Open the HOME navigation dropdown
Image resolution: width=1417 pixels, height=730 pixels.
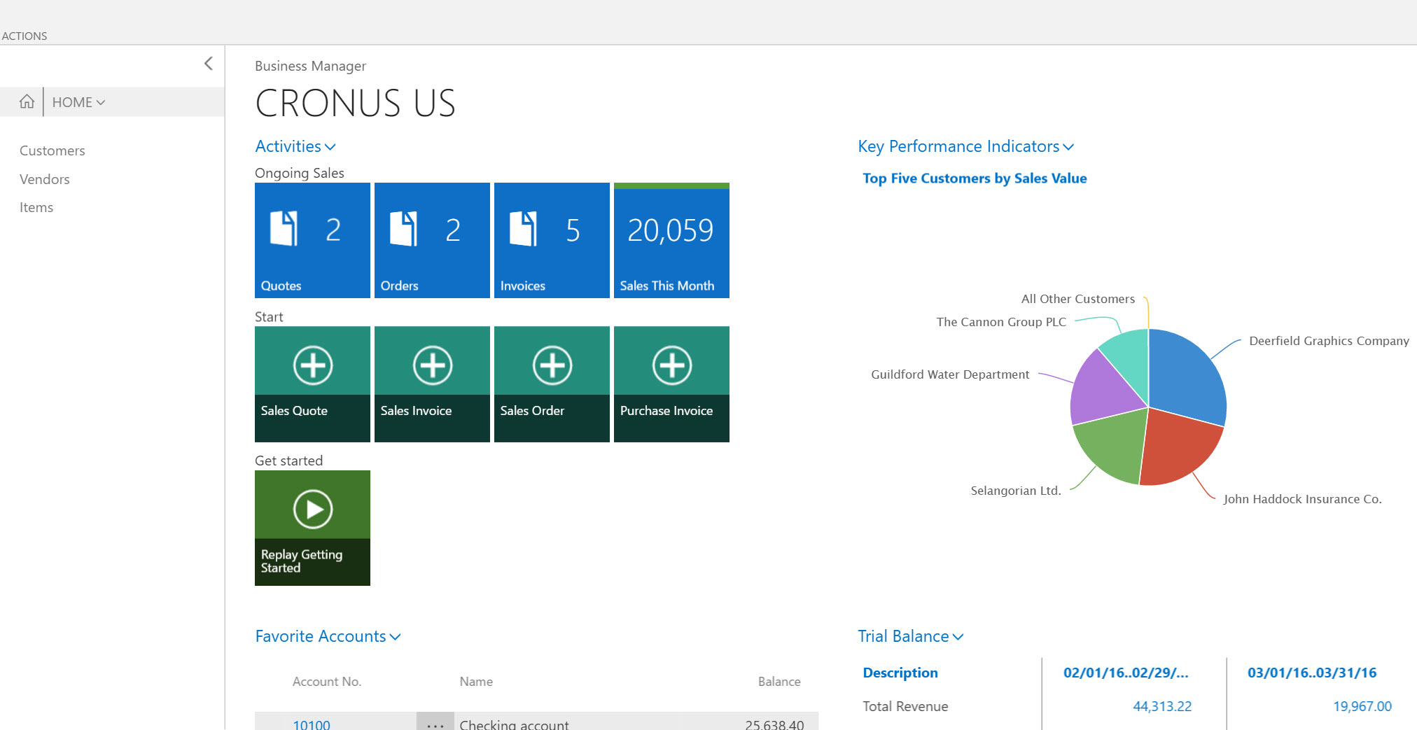tap(77, 101)
